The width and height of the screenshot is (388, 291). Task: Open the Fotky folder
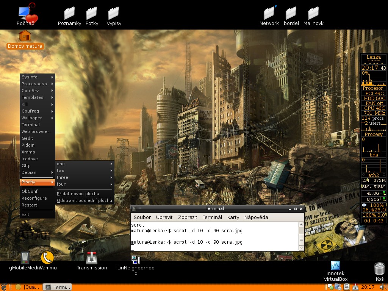click(x=92, y=16)
